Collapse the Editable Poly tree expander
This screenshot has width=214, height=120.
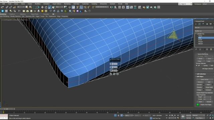click(196, 34)
